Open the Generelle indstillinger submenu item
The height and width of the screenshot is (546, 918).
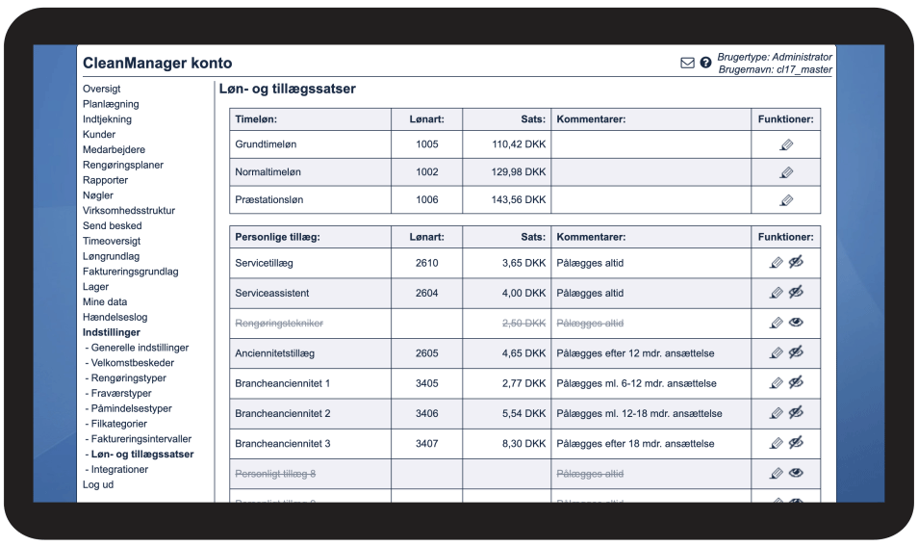140,348
